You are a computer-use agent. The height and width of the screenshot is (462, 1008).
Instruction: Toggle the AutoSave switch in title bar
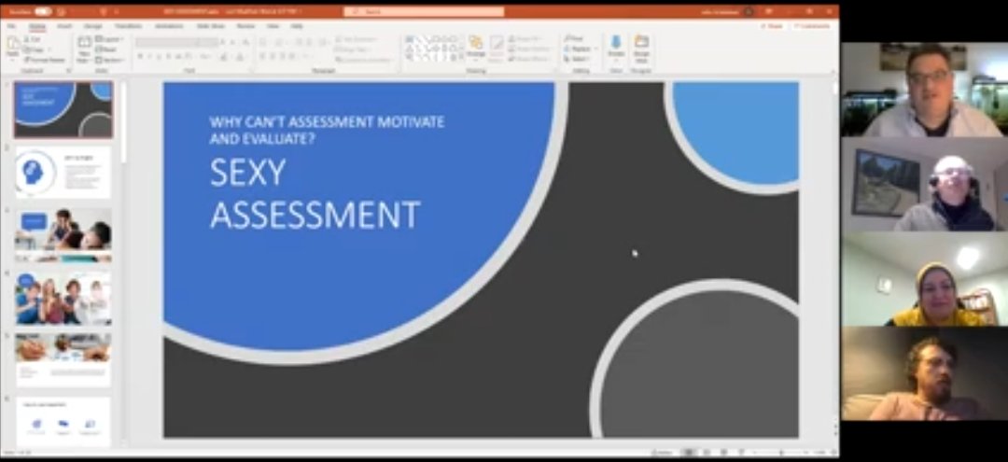pos(43,11)
